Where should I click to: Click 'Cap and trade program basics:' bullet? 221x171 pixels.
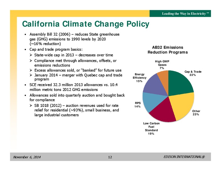(x=56, y=49)
